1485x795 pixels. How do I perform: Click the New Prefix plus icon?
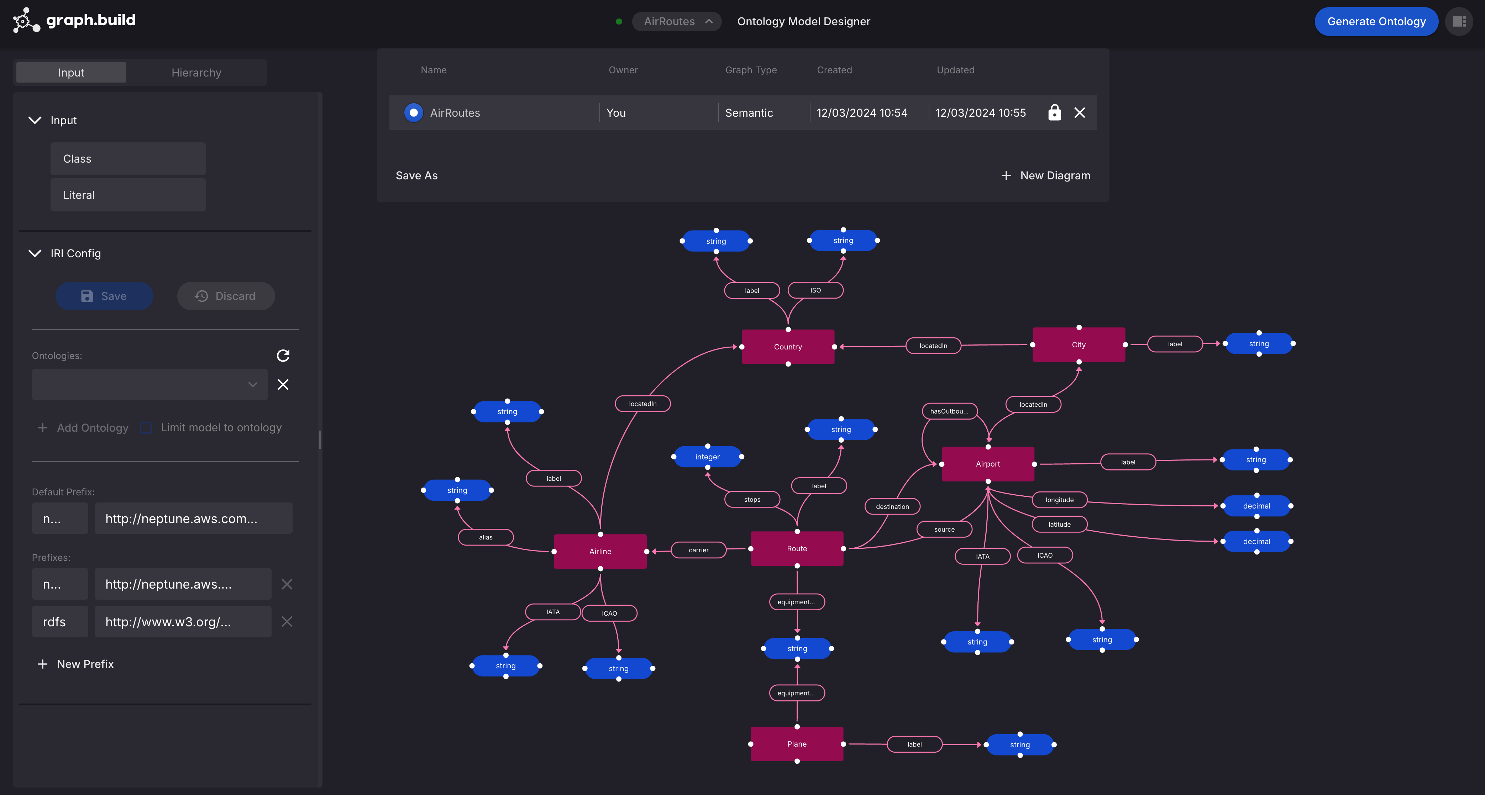click(43, 664)
